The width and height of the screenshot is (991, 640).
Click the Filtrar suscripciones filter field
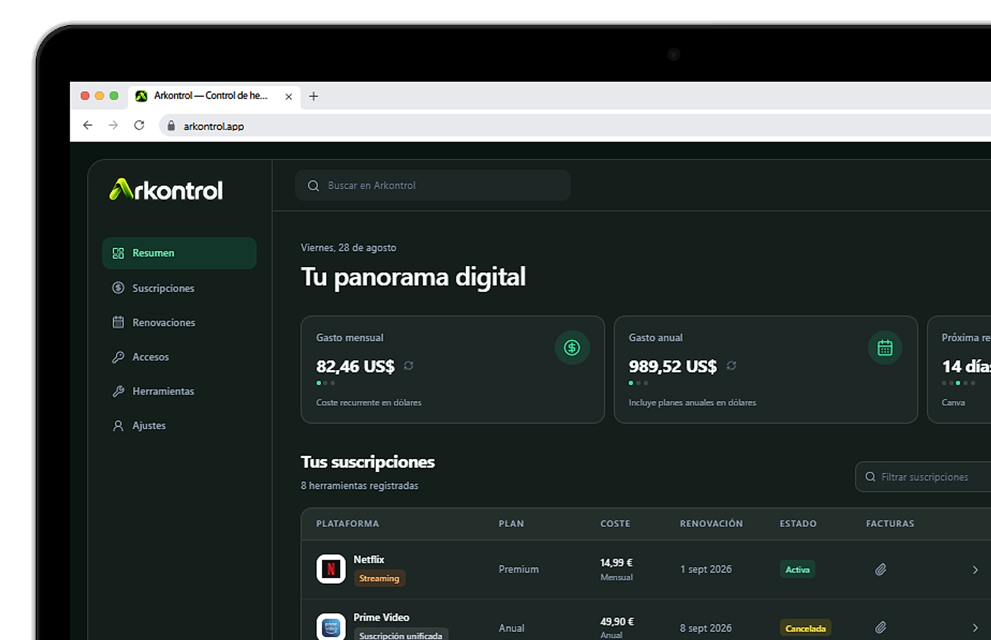[x=923, y=477]
